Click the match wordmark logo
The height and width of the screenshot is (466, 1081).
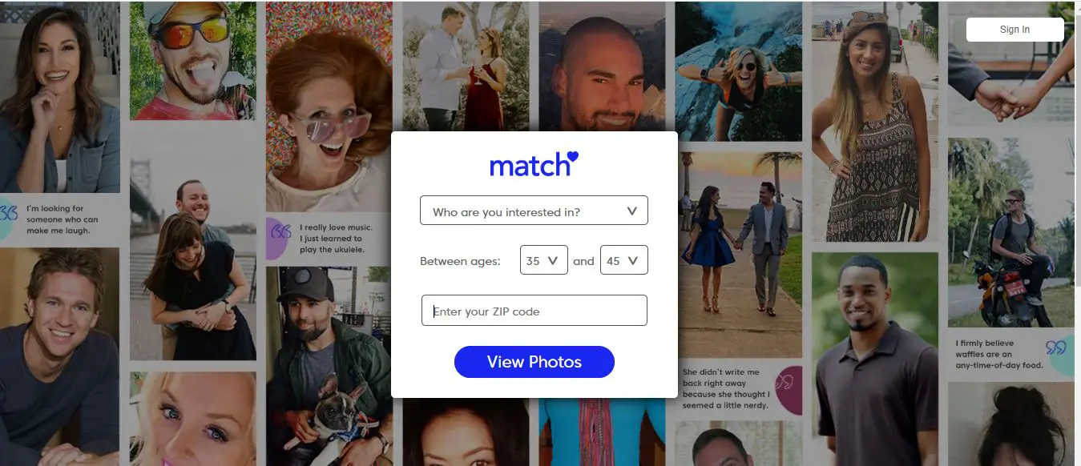(534, 163)
